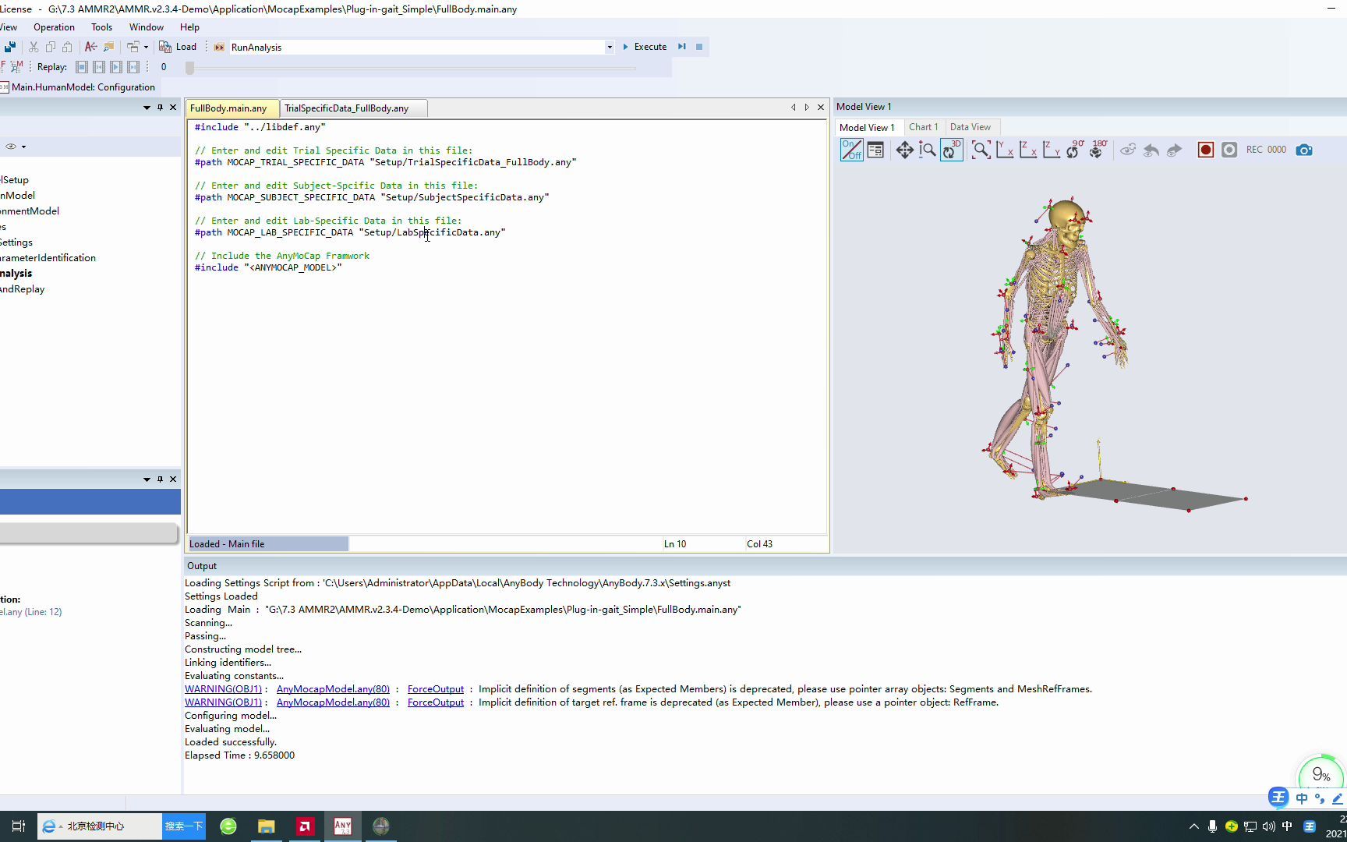Open the Tools menu

click(x=101, y=27)
